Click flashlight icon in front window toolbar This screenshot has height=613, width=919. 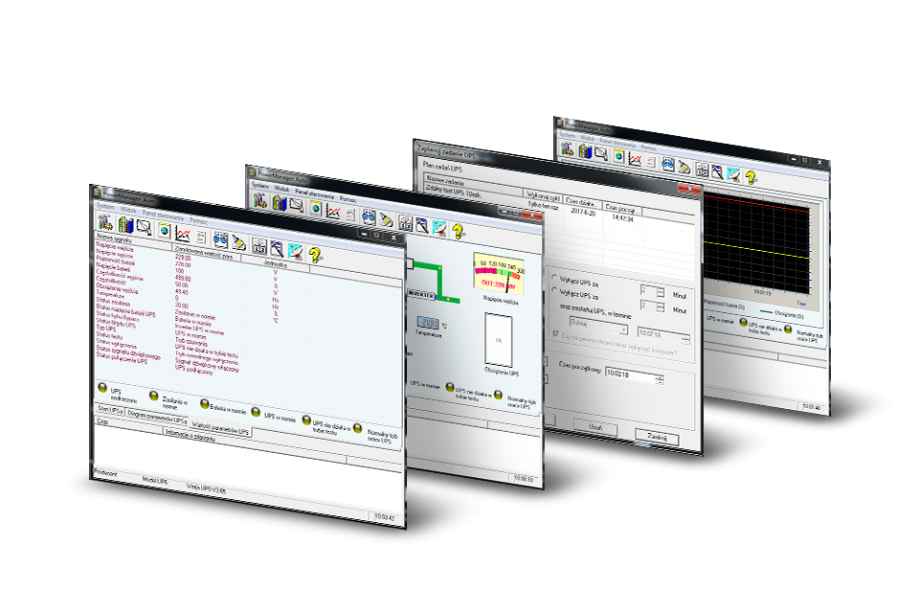click(238, 241)
